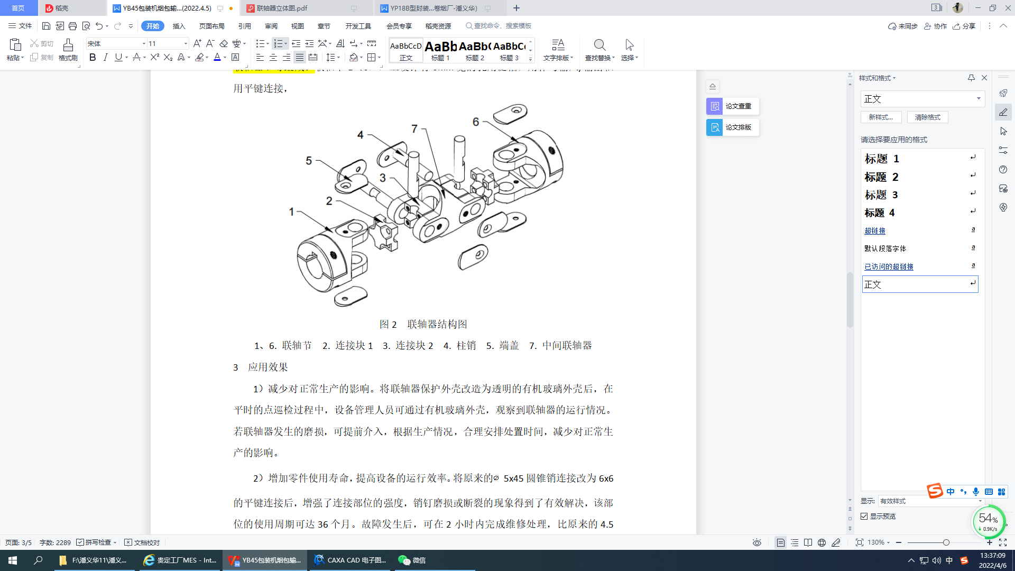Toggle 文档校对 in status bar
1015x571 pixels.
tap(142, 542)
